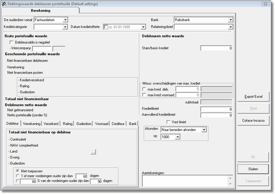This screenshot has height=194, width=275.
Task: Click the Coface Incasso button
Action: pyautogui.click(x=254, y=120)
